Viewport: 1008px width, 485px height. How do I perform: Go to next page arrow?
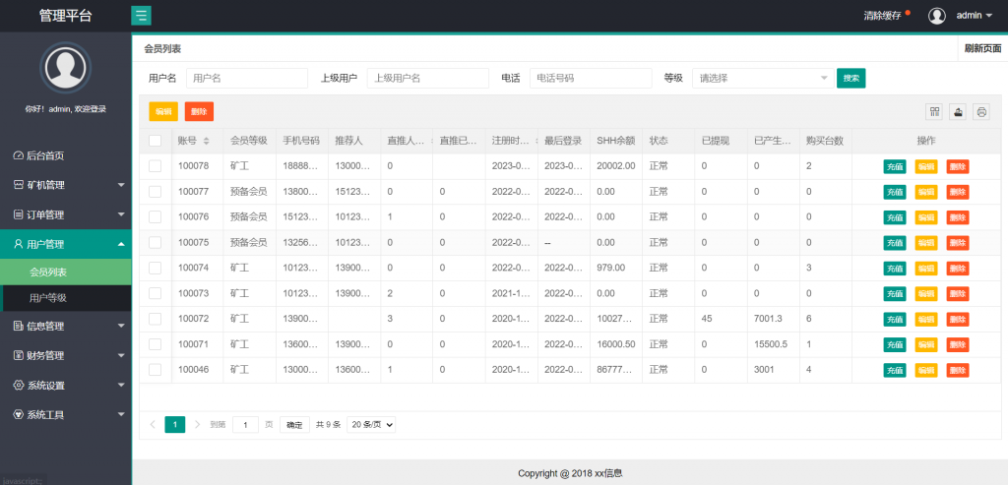197,425
